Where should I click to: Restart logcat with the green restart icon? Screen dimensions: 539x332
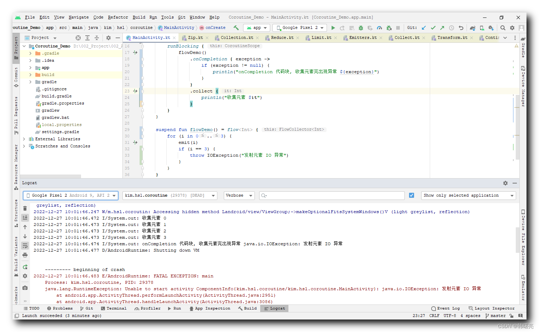pos(25,267)
